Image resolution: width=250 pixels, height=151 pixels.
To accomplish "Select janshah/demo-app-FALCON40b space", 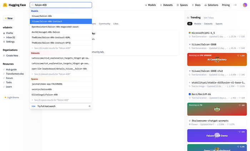I will click(x=61, y=84).
